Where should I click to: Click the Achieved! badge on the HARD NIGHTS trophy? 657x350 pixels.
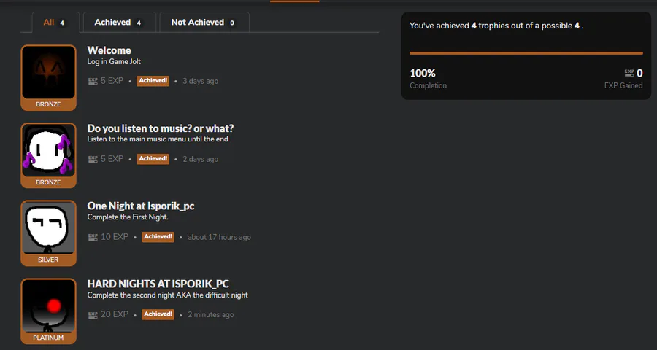click(x=158, y=315)
